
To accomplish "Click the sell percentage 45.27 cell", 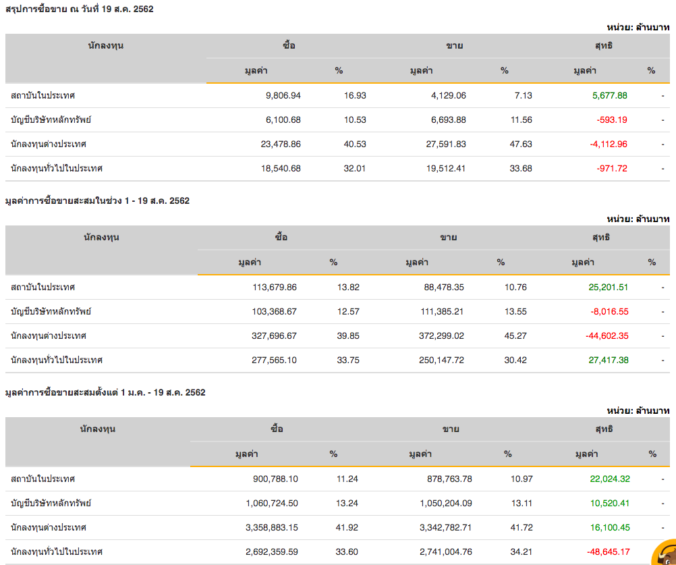I will (x=515, y=335).
